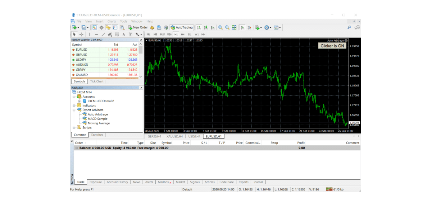Collapse the Expert Advisors tree node
Viewport: 432px width, 201px height.
coord(74,110)
